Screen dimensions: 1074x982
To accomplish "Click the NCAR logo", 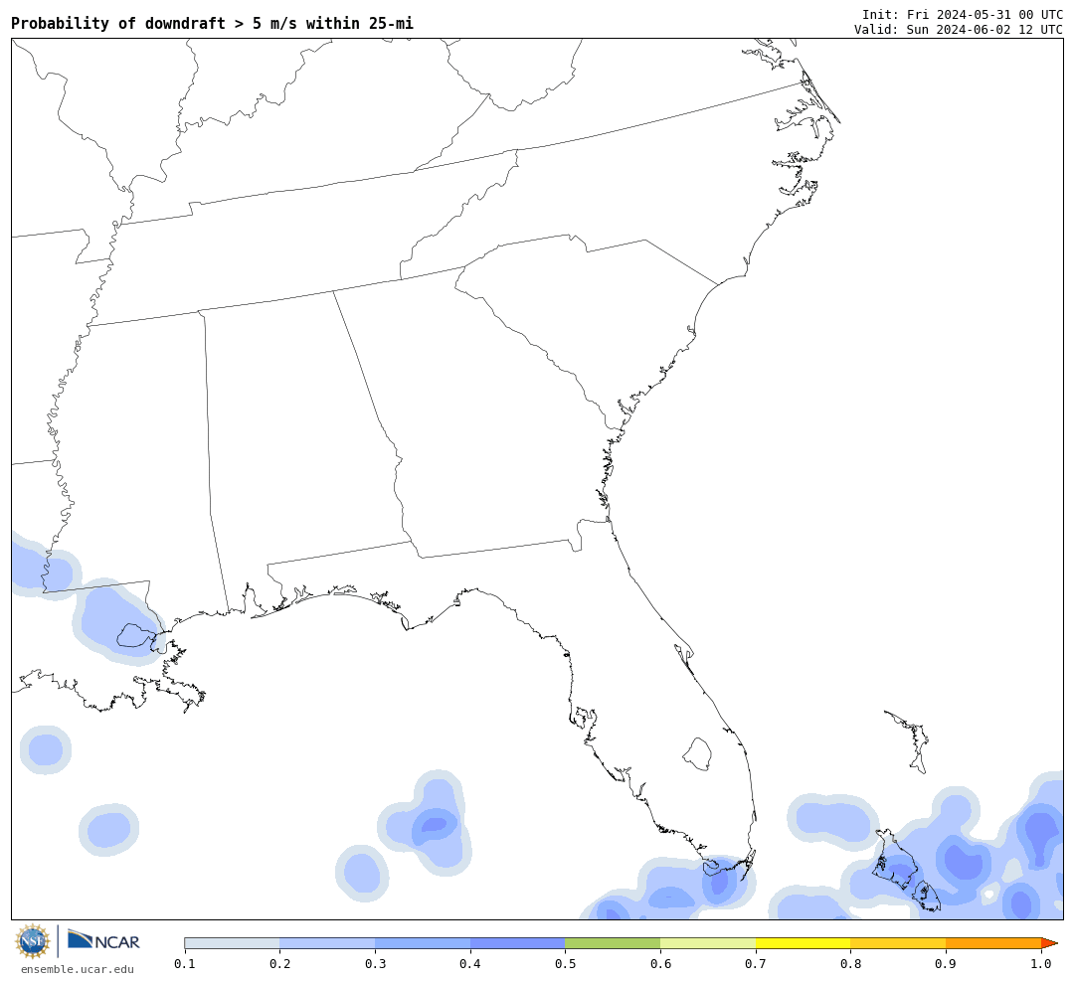I will (x=104, y=941).
